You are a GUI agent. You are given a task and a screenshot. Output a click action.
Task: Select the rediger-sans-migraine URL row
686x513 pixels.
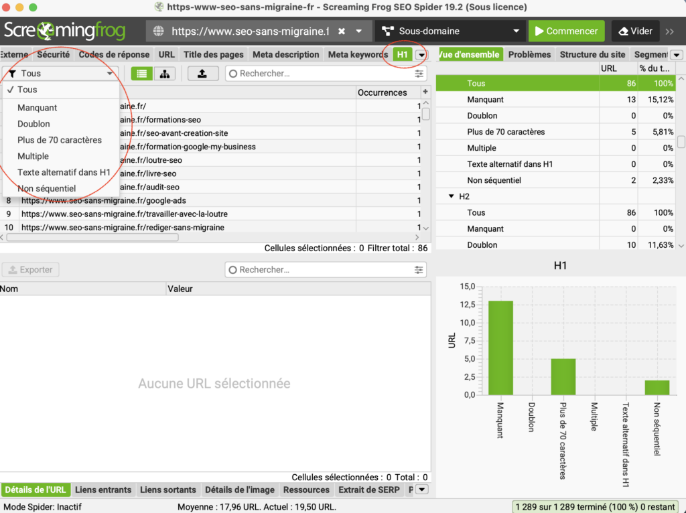(x=210, y=228)
